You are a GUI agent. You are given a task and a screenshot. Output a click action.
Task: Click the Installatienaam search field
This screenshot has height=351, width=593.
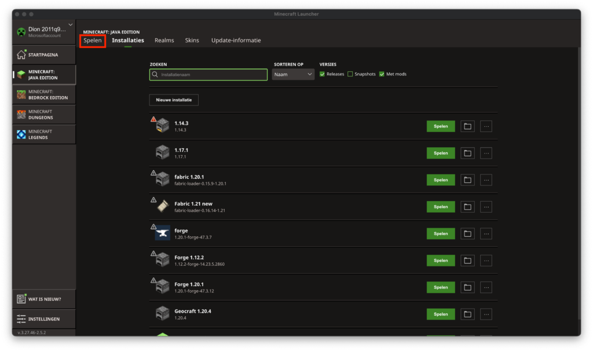pyautogui.click(x=208, y=75)
